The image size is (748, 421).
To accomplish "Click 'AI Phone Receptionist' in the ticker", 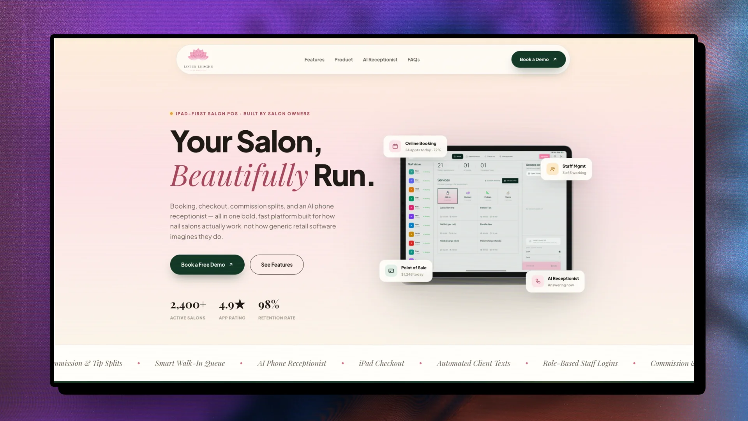I will click(x=292, y=363).
